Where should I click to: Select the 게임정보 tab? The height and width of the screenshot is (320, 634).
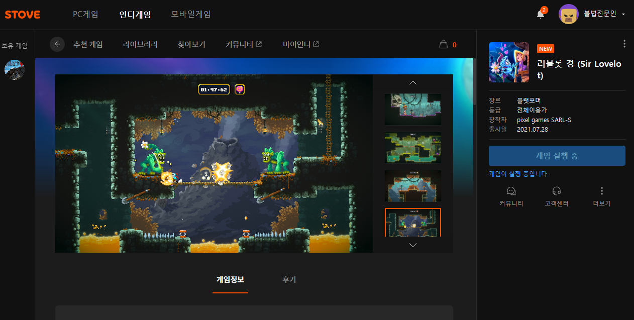click(x=230, y=279)
